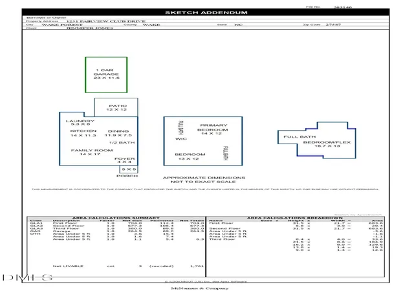The width and height of the screenshot is (414, 291).
Task: Click the LAUNDRY room label
Action: (x=80, y=122)
